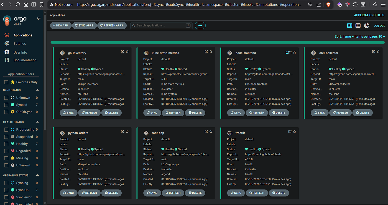Star the otel-collector application
Viewport: 388px width, 205px height.
(x=378, y=51)
